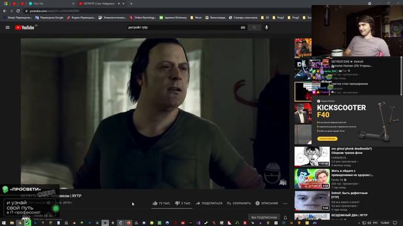Image resolution: width=403 pixels, height=226 pixels.
Task: Open the on-screen keyboard icon in search box
Action: click(243, 28)
